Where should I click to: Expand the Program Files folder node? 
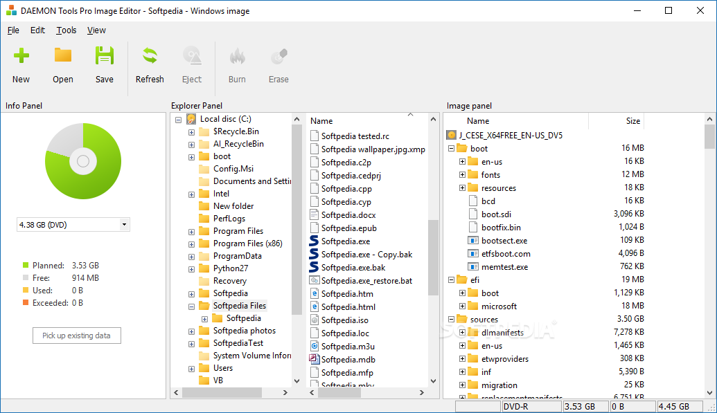(192, 232)
